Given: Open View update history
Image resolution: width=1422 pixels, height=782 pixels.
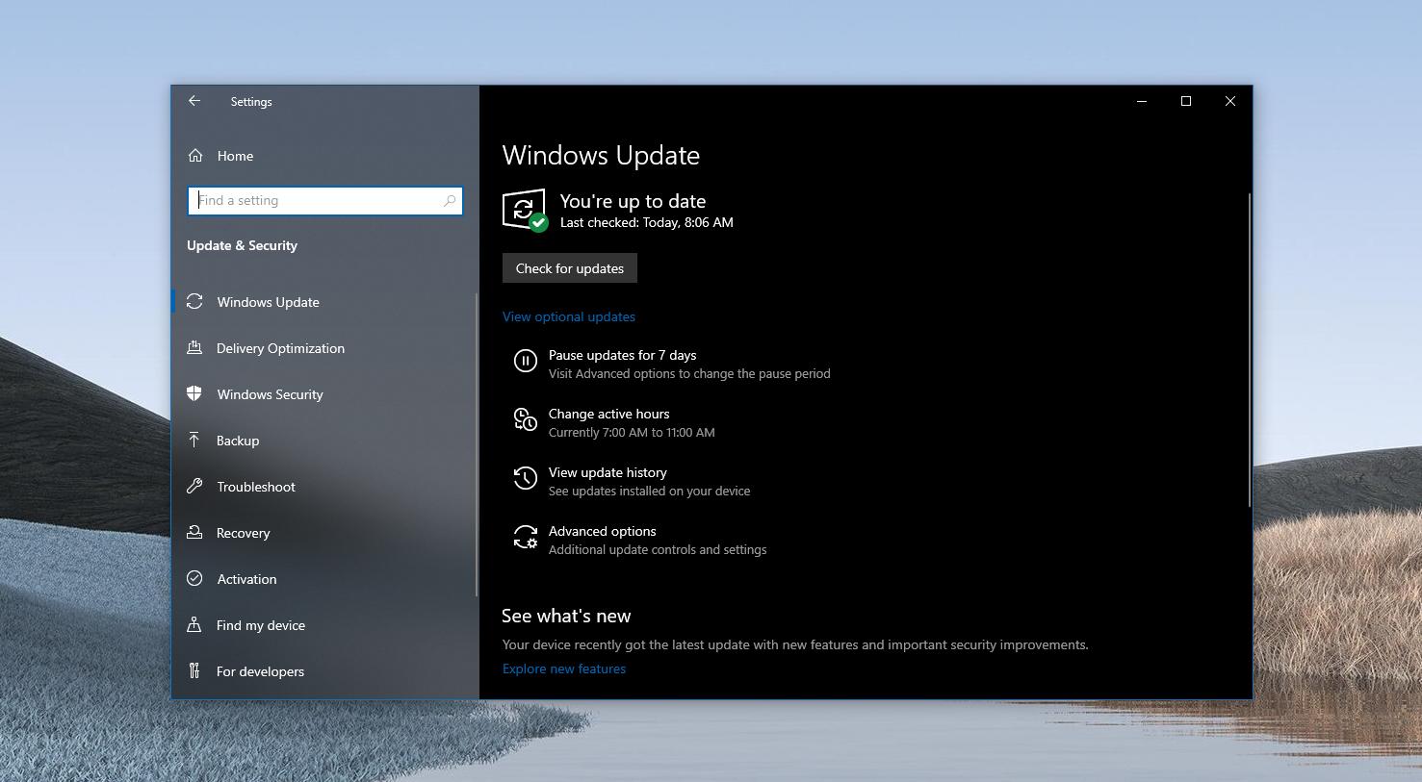Looking at the screenshot, I should pyautogui.click(x=608, y=472).
